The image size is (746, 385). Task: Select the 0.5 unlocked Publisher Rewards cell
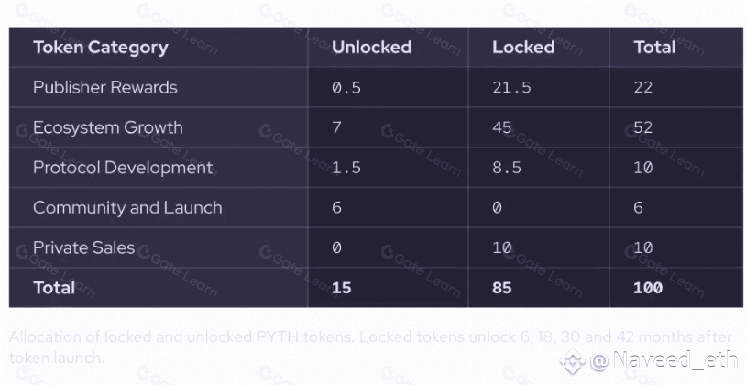(346, 88)
